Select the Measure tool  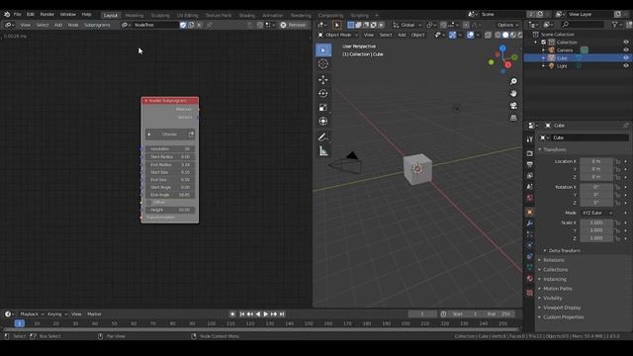click(x=323, y=151)
